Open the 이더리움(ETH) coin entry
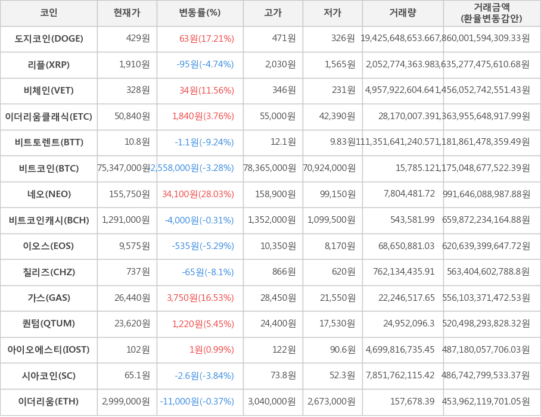 pyautogui.click(x=49, y=402)
